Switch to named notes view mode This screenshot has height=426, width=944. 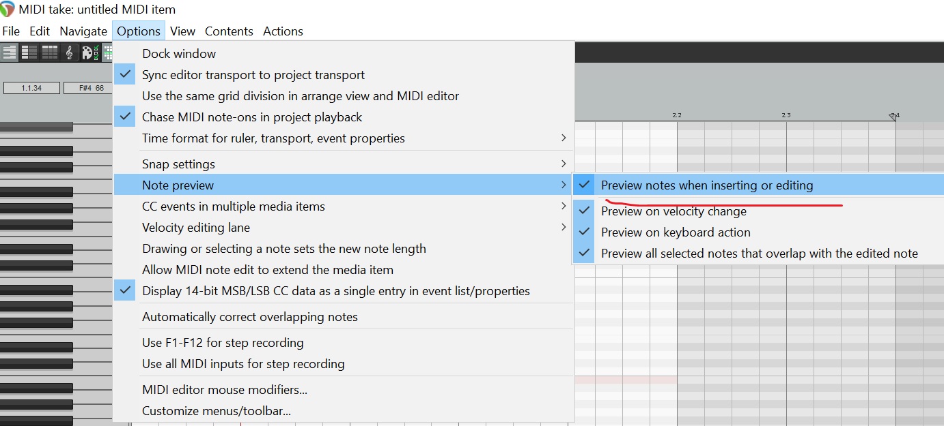[x=29, y=52]
